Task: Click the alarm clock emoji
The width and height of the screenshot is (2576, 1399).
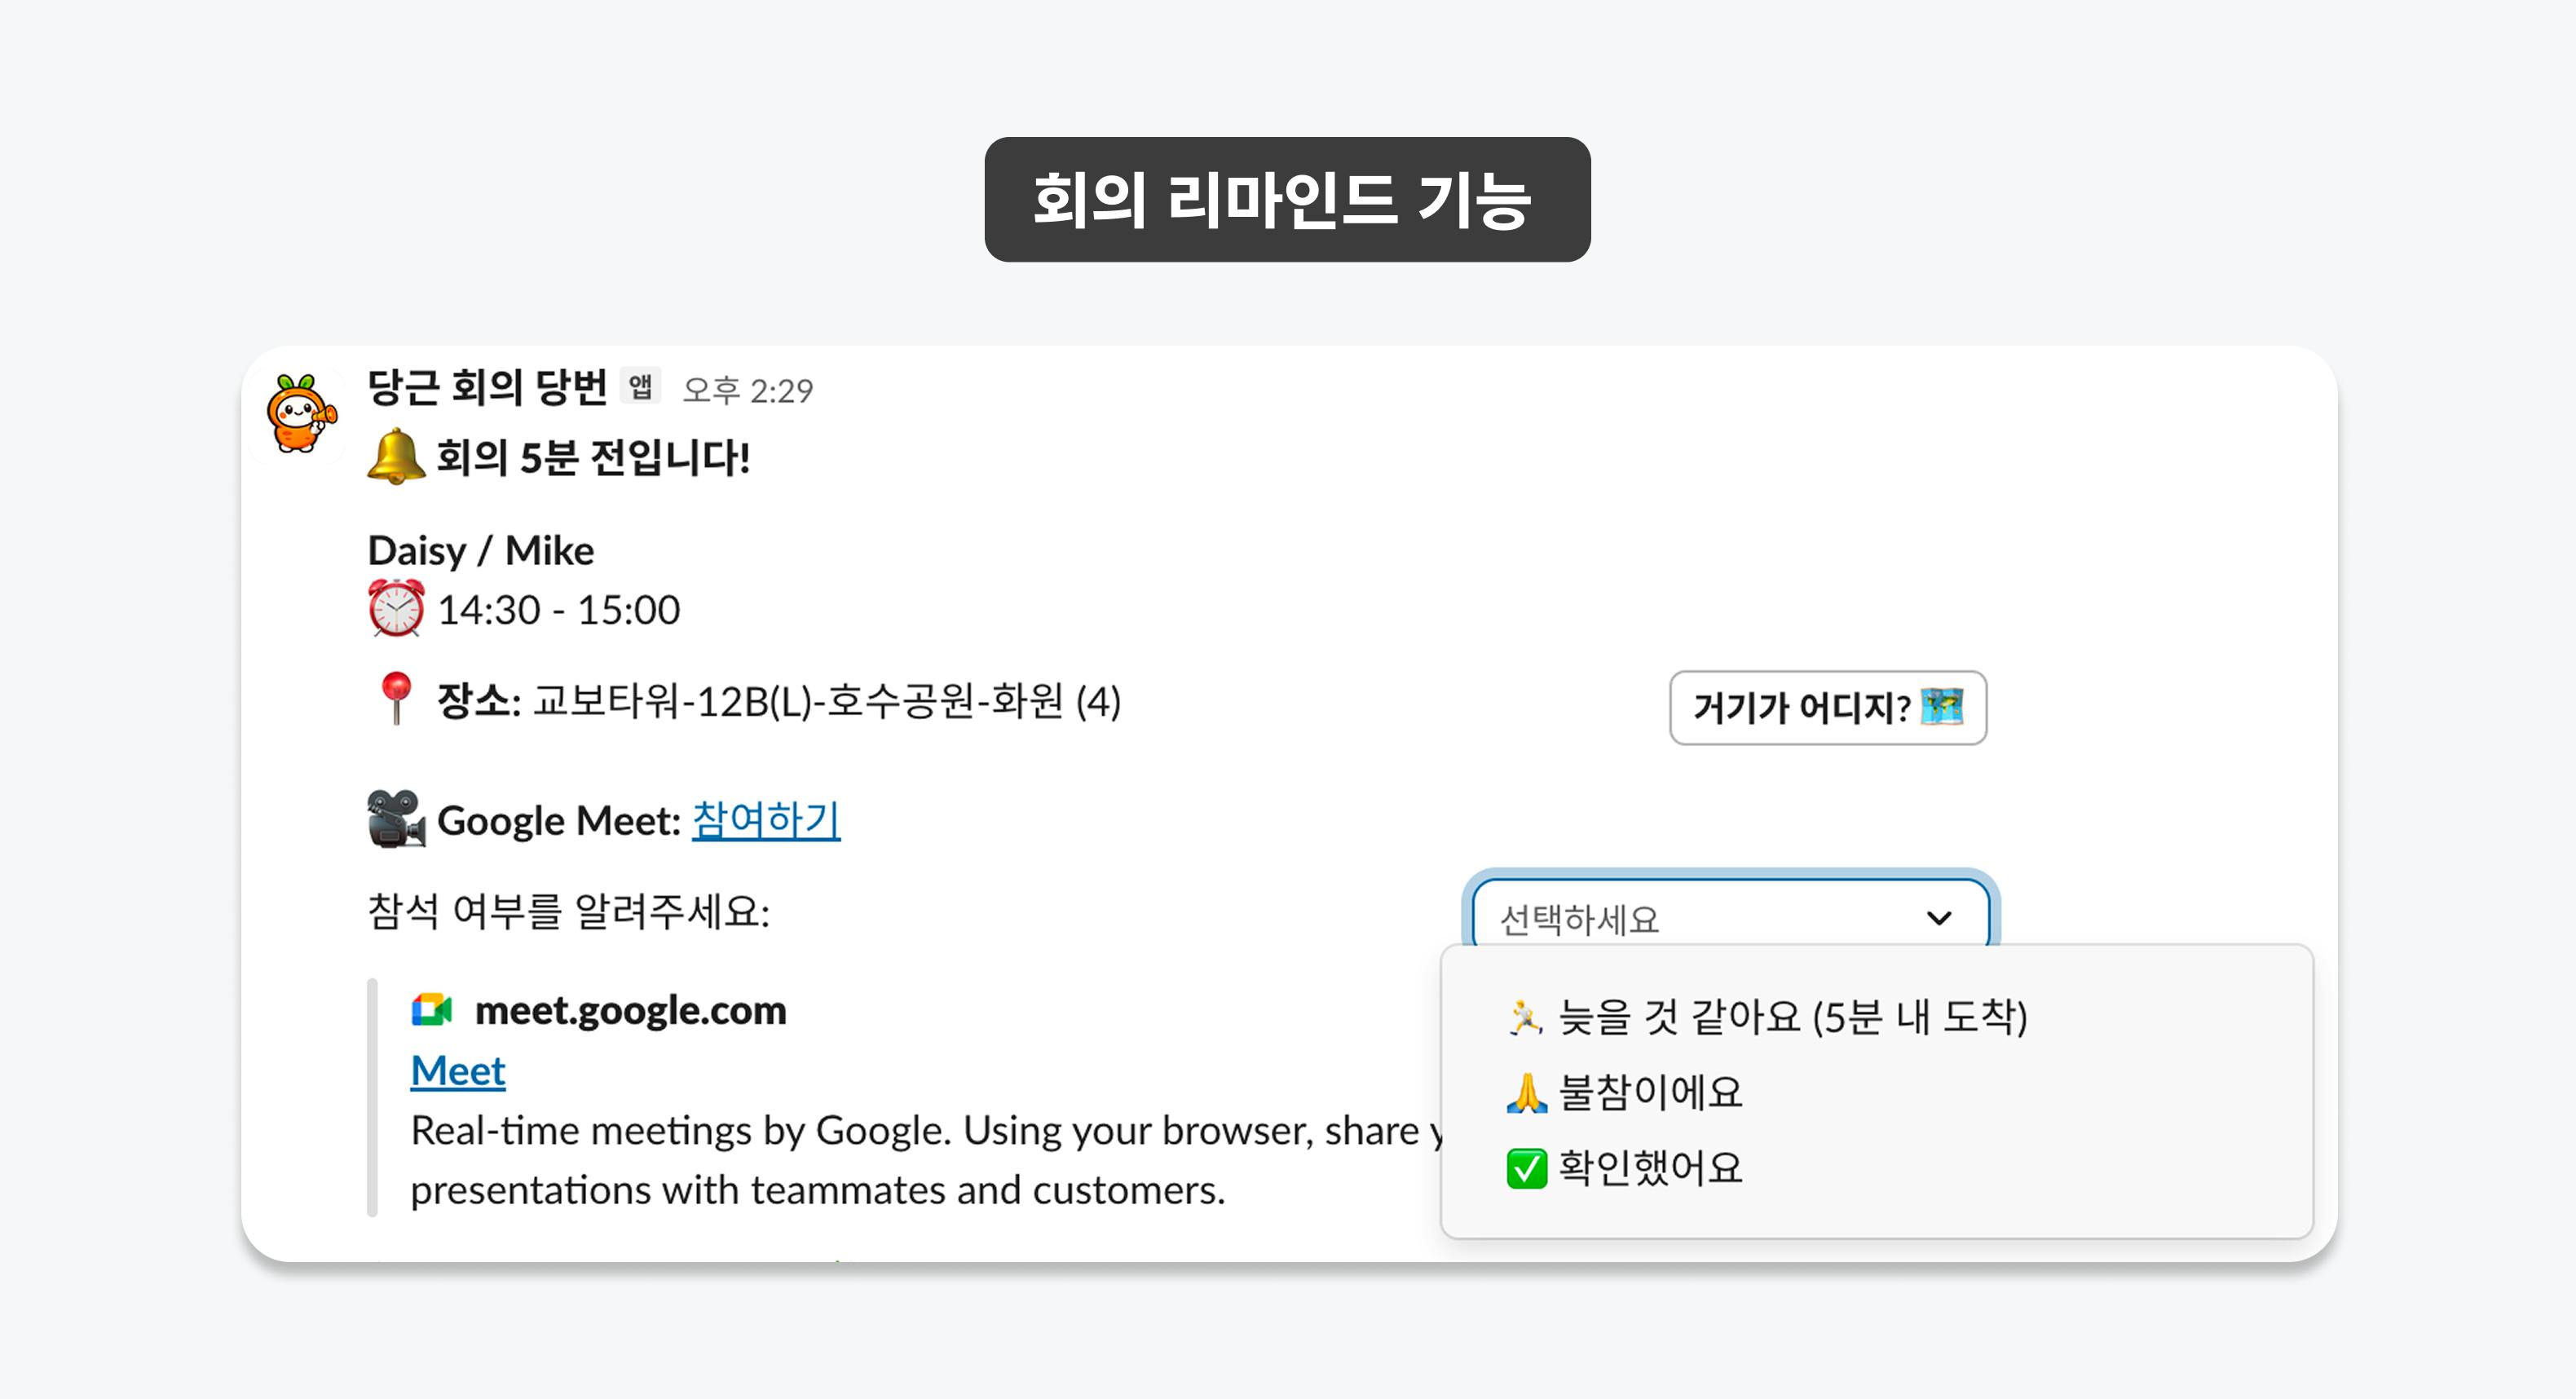Action: (396, 609)
